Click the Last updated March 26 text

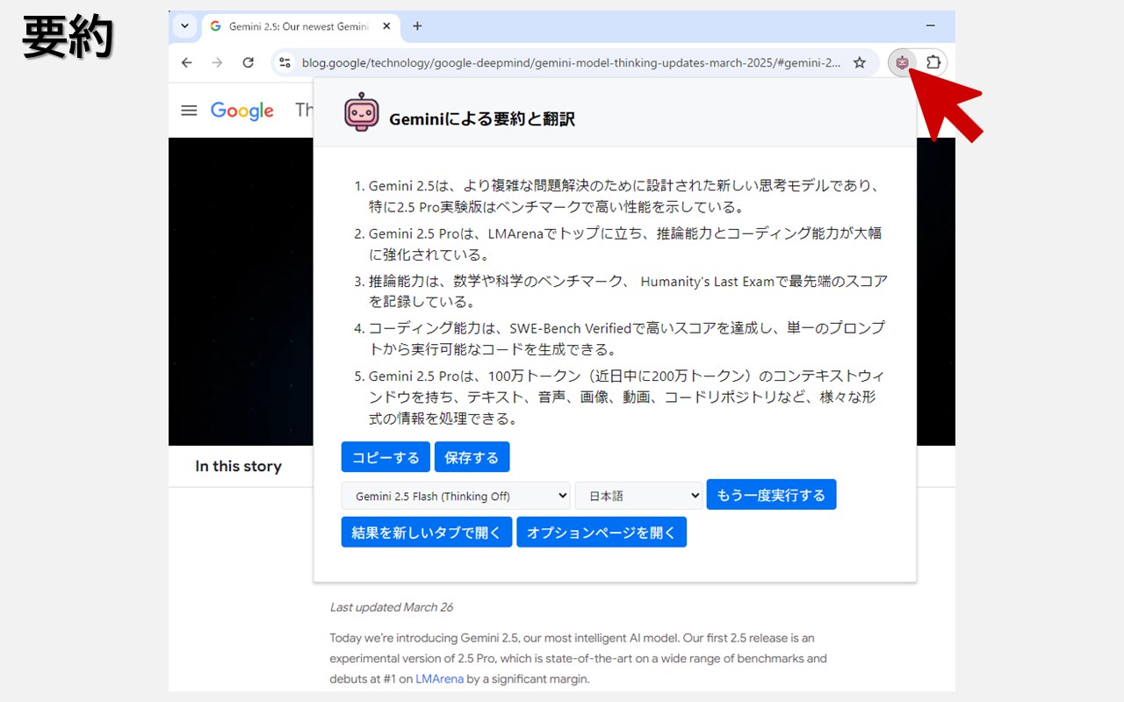click(392, 607)
